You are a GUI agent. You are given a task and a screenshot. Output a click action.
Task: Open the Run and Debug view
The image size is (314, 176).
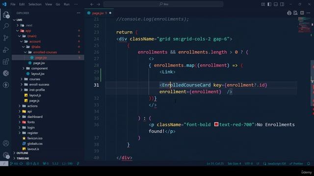tap(6, 50)
